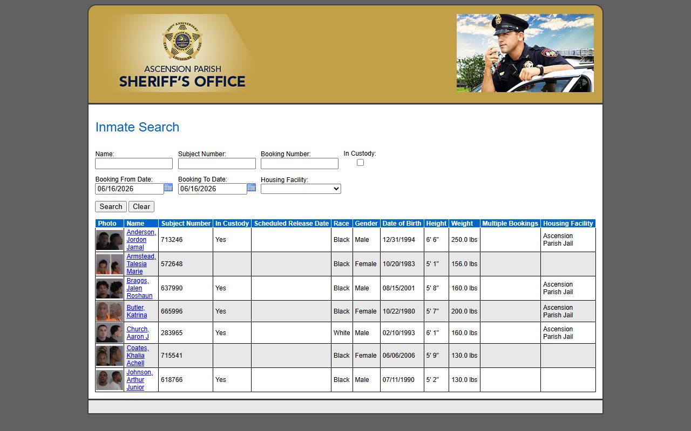The height and width of the screenshot is (431, 691).
Task: Click the White race cell for Church
Action: coord(342,333)
